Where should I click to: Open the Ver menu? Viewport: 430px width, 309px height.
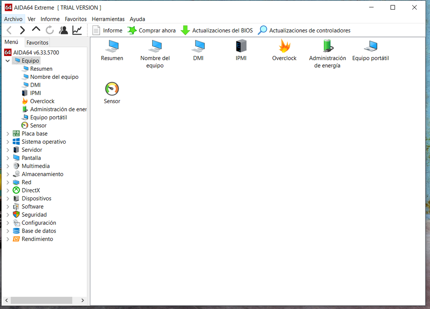click(x=32, y=19)
